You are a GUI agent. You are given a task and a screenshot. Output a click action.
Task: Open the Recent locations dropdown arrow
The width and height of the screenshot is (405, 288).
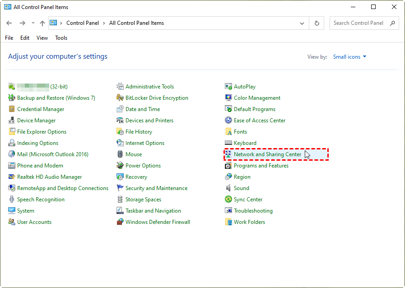tap(33, 23)
